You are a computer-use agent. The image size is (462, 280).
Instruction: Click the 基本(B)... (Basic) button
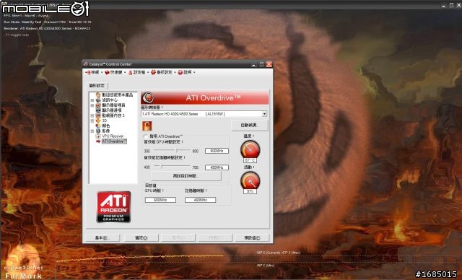coord(103,237)
